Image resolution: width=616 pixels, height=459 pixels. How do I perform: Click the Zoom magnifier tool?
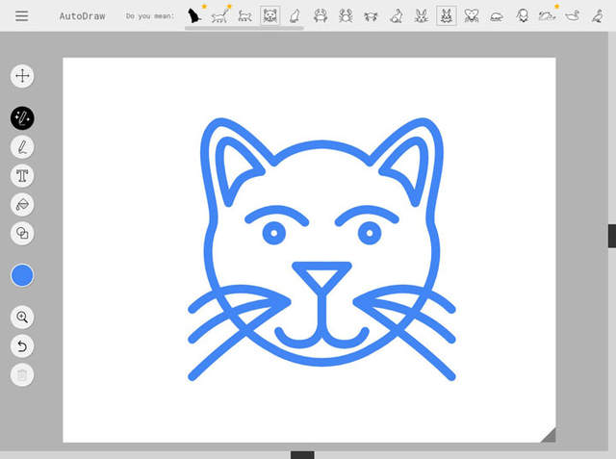(x=22, y=317)
